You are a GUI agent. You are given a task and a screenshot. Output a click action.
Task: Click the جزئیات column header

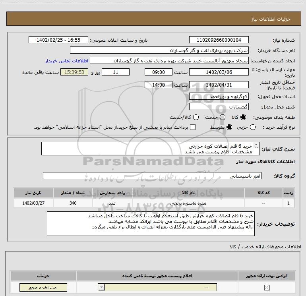tap(43, 276)
